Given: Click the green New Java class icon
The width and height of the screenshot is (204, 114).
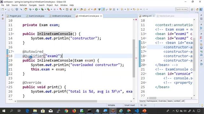Looking at the screenshot, I should point(75,9).
